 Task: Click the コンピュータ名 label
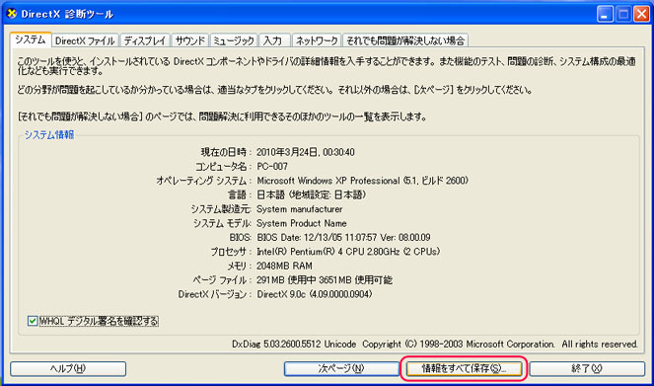click(223, 167)
